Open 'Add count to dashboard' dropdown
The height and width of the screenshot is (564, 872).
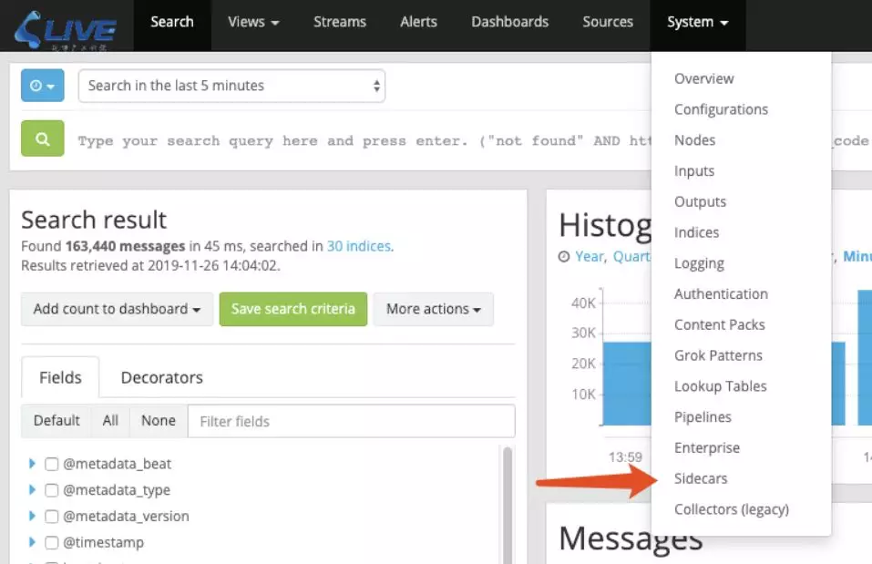(x=117, y=309)
